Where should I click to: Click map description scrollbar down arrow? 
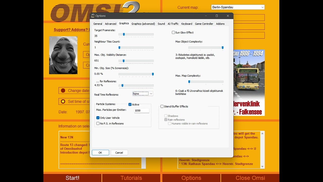(x=262, y=167)
